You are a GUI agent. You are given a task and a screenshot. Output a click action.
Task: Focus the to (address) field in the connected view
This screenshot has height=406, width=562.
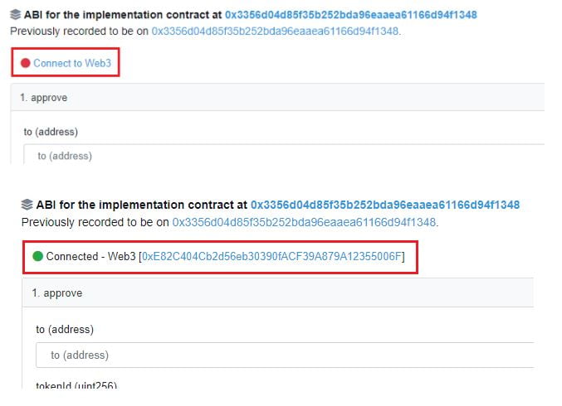(x=282, y=355)
